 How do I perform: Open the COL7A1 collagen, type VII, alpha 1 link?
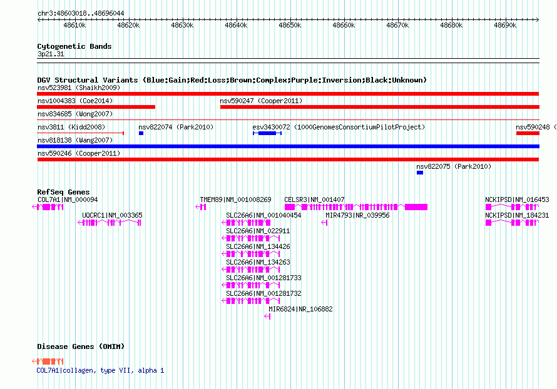100,370
